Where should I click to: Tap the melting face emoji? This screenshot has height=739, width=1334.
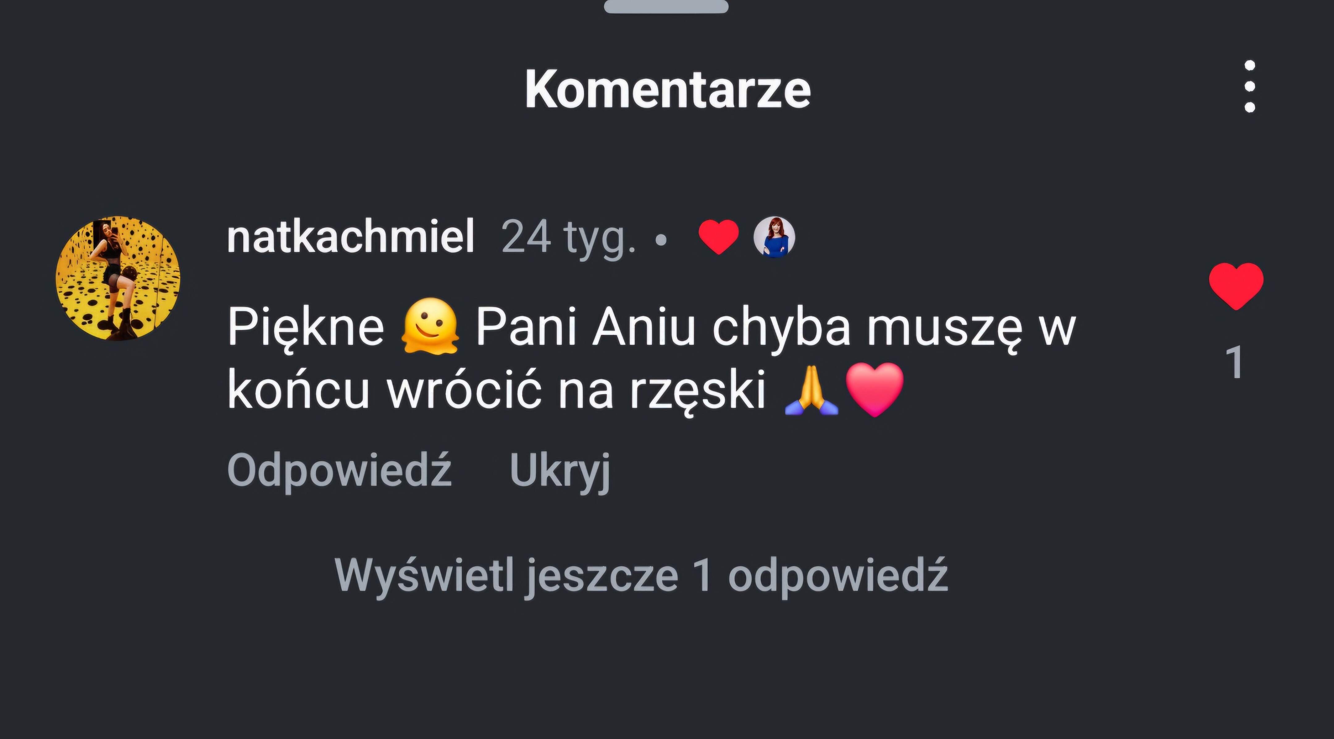pyautogui.click(x=430, y=326)
